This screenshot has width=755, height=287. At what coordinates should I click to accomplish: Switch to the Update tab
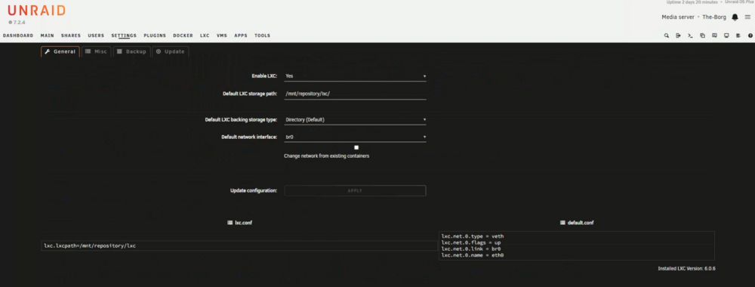pyautogui.click(x=171, y=51)
